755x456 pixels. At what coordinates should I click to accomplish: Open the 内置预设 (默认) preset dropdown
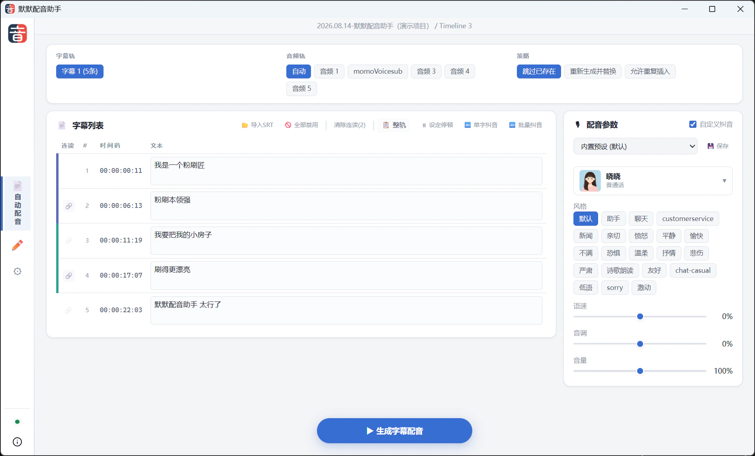pos(635,146)
